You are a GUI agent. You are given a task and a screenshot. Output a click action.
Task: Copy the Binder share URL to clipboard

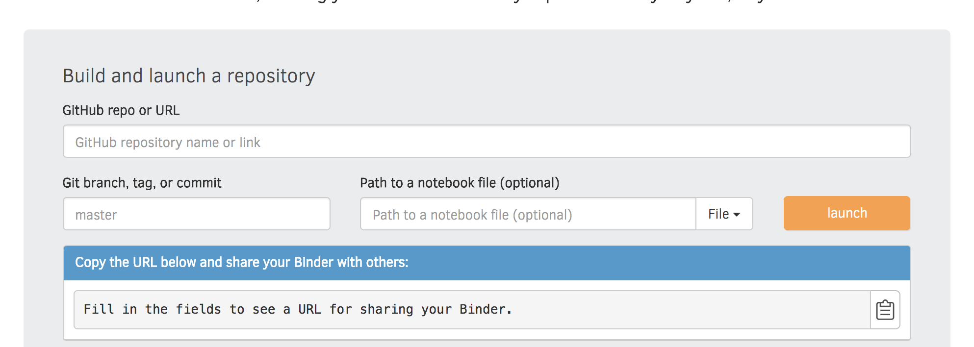point(885,310)
